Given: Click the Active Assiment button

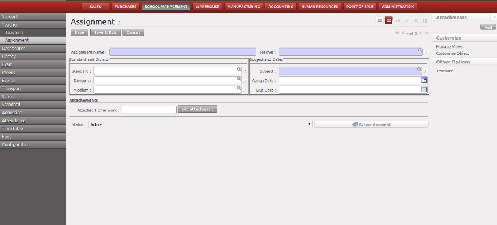Looking at the screenshot, I should point(371,124).
